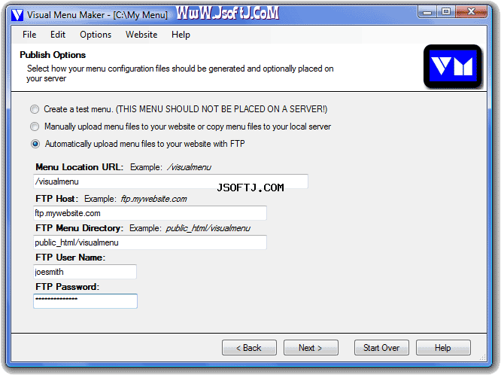Open the Edit menu
The image size is (501, 375).
pos(58,35)
